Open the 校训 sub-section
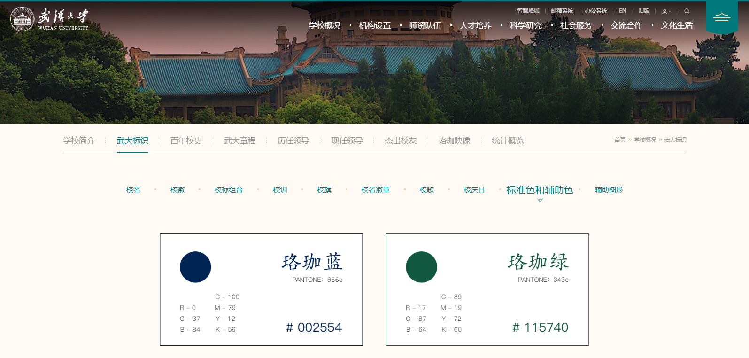The image size is (749, 358). tap(280, 190)
